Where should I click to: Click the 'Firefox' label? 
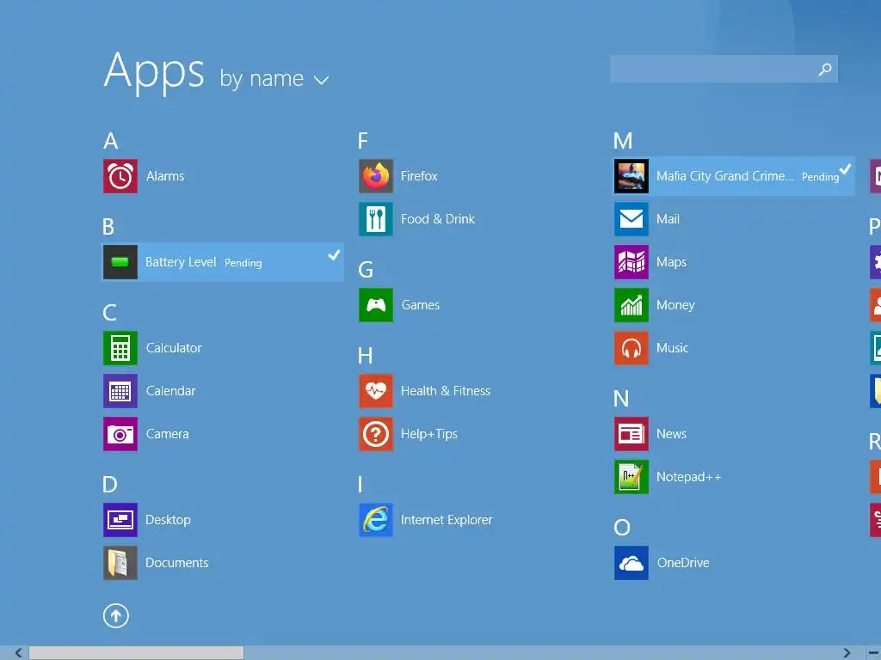pos(419,176)
